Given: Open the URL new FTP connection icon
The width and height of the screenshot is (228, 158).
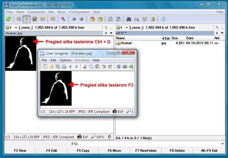Looking at the screenshot, I should (x=118, y=19).
